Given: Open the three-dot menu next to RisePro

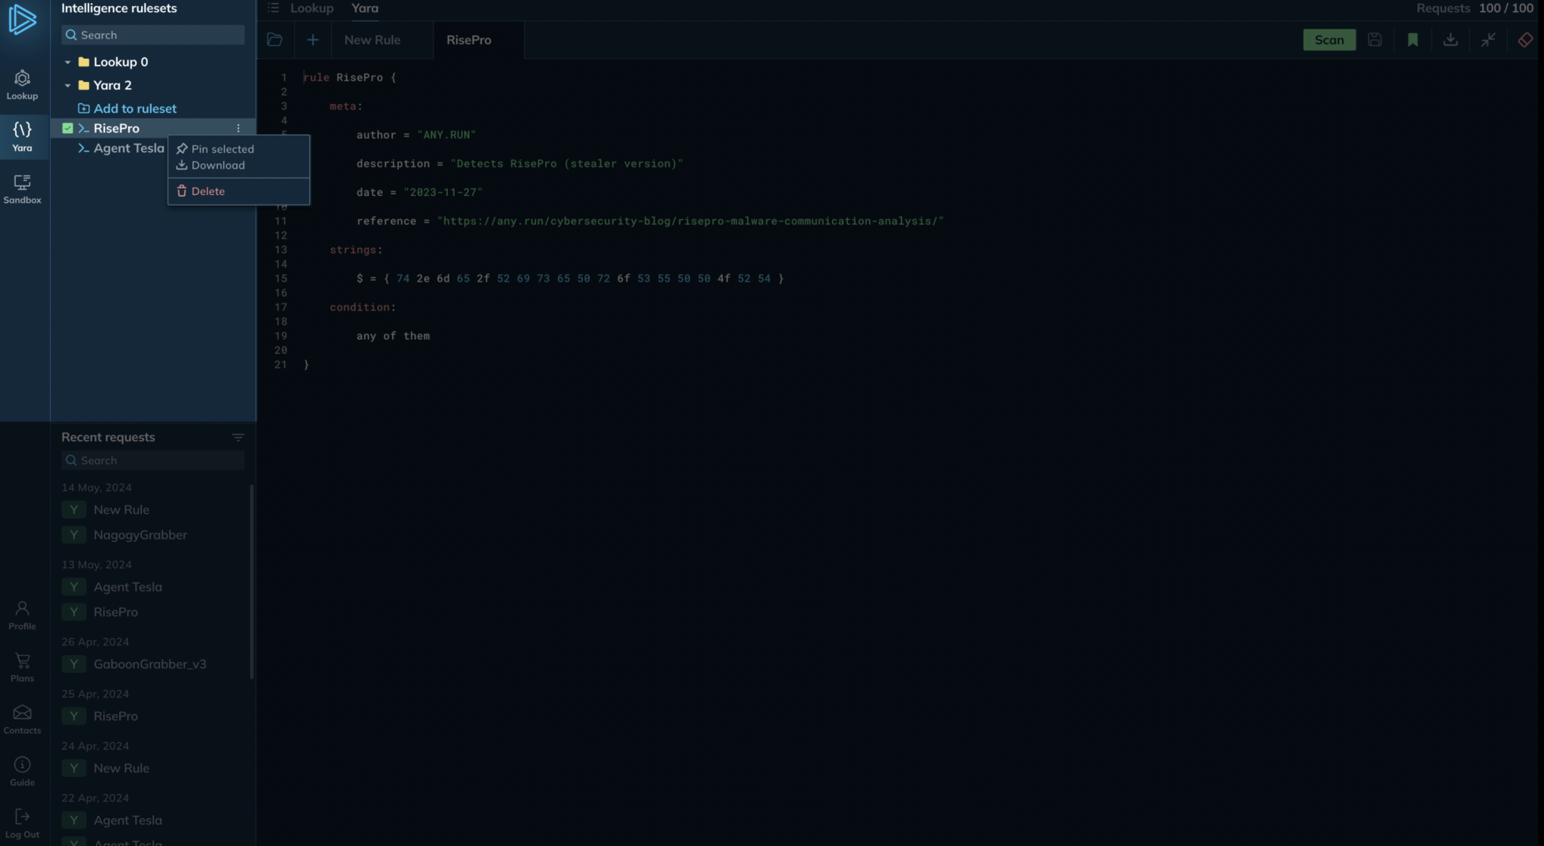Looking at the screenshot, I should 239,128.
